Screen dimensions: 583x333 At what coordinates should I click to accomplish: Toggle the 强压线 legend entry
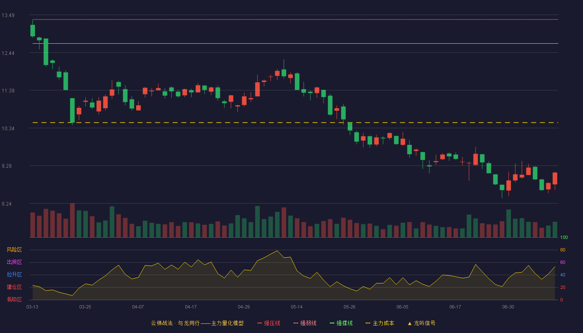(269, 323)
